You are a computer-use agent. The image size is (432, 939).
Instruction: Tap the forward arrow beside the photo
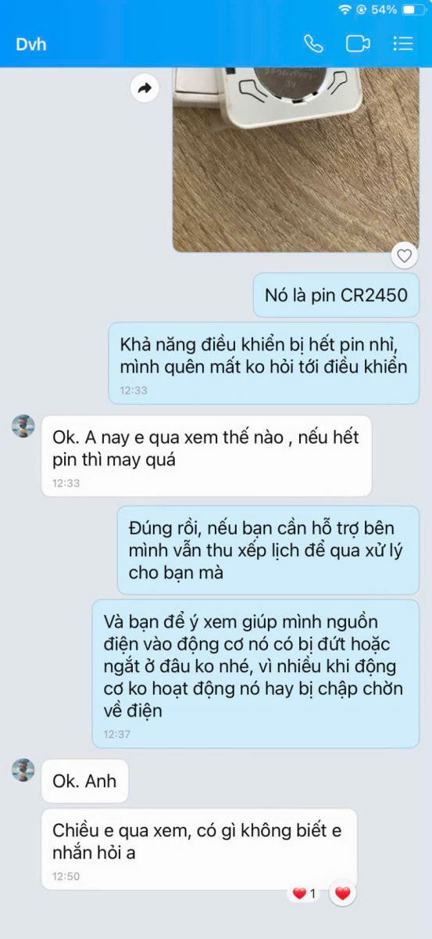tap(144, 88)
